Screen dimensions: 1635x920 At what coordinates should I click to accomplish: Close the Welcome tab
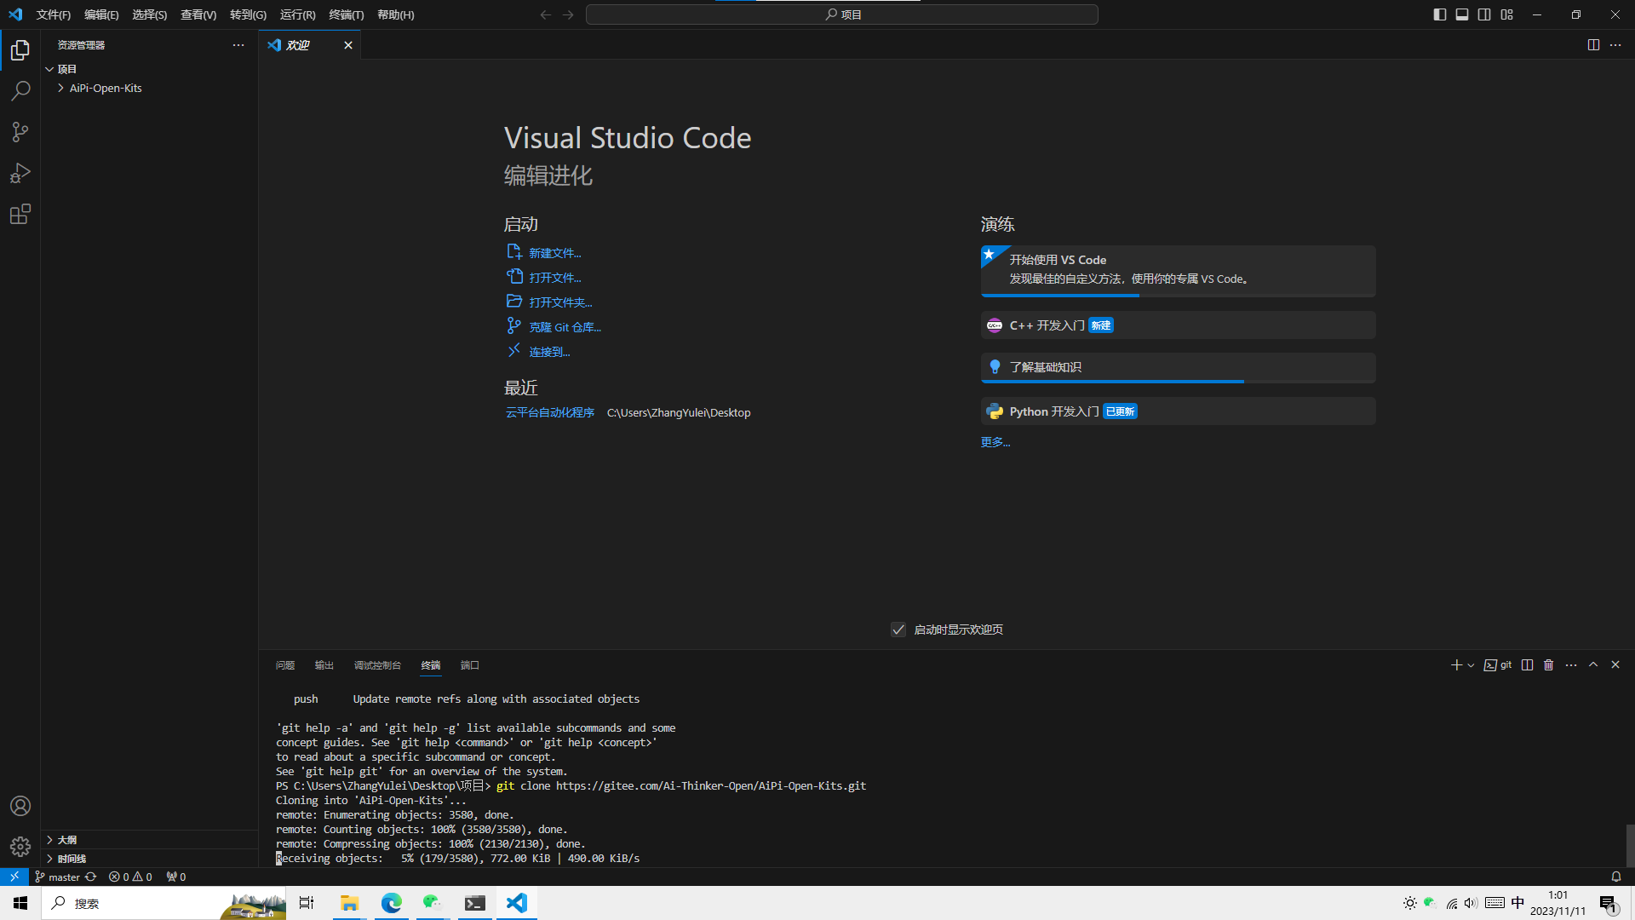[x=348, y=45]
